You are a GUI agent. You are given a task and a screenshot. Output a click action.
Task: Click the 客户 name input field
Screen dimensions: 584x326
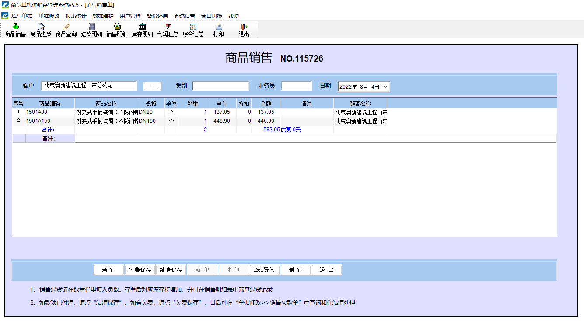click(x=89, y=86)
